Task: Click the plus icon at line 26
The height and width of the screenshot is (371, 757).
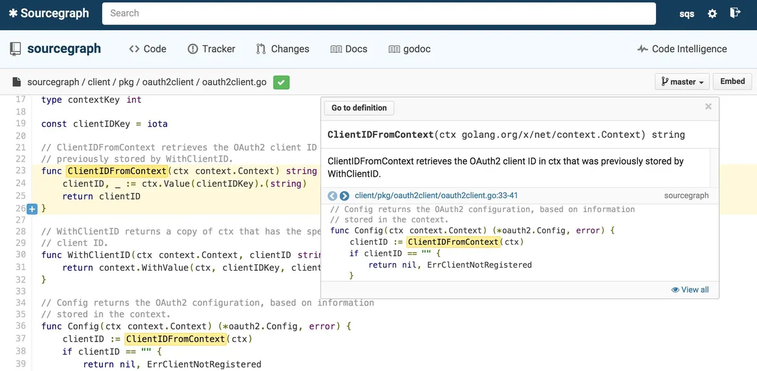Action: click(x=33, y=208)
